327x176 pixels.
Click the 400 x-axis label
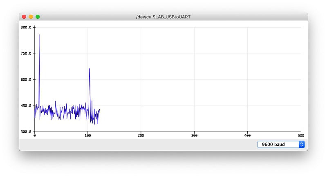(x=248, y=136)
